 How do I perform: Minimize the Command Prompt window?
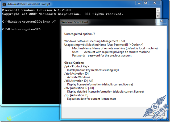click(139, 3)
